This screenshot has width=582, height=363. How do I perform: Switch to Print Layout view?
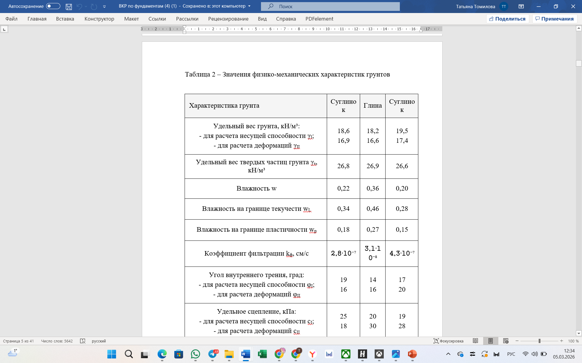[490, 341]
